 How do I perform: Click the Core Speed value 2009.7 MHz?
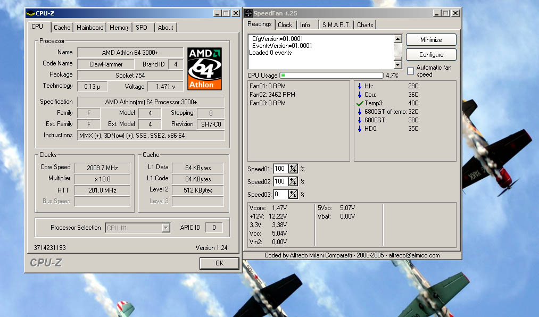[x=103, y=168]
